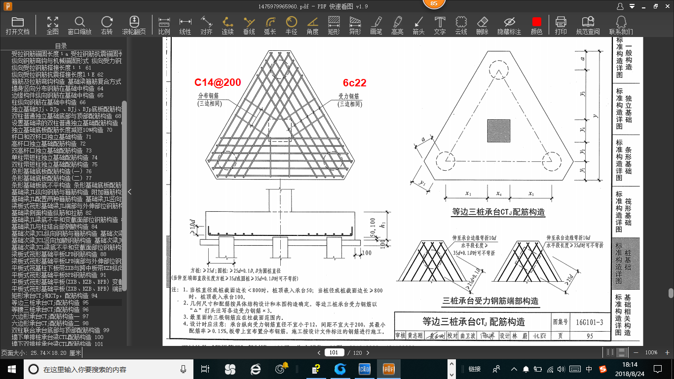Open bookmark 边缘构件纵向钢筋在基础中构造 65
Image resolution: width=674 pixels, height=379 pixels.
click(x=57, y=95)
